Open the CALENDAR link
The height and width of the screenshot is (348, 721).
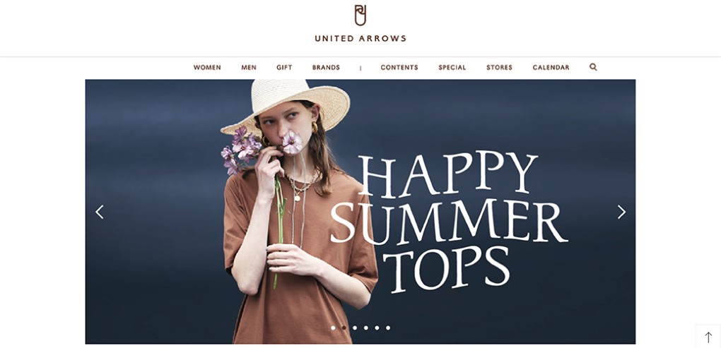(551, 68)
